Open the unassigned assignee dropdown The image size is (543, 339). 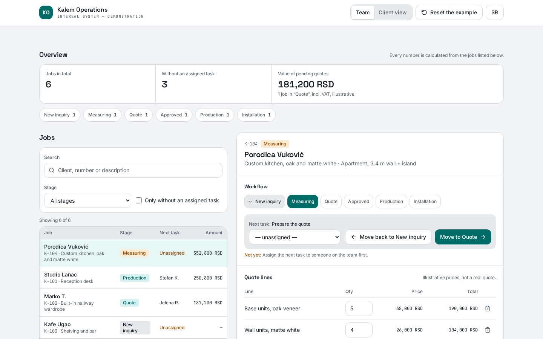click(295, 237)
